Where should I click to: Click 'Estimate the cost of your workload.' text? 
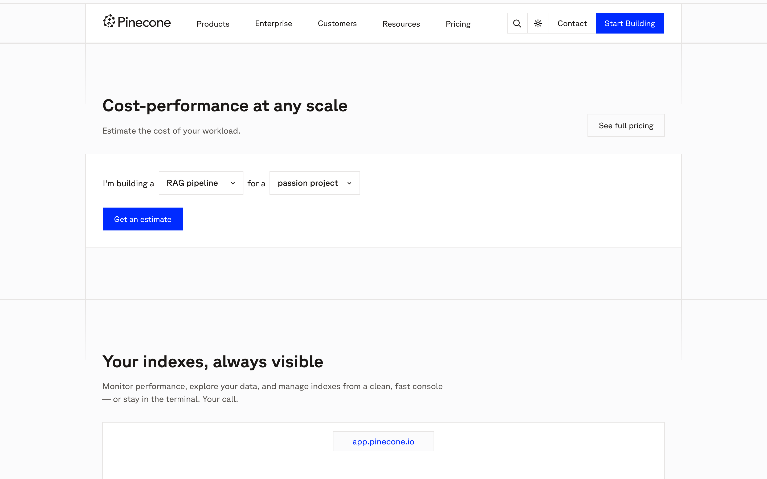171,131
